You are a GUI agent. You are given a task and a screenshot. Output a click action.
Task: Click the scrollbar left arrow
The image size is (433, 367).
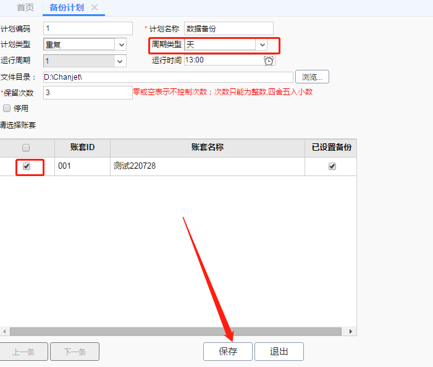(x=4, y=331)
